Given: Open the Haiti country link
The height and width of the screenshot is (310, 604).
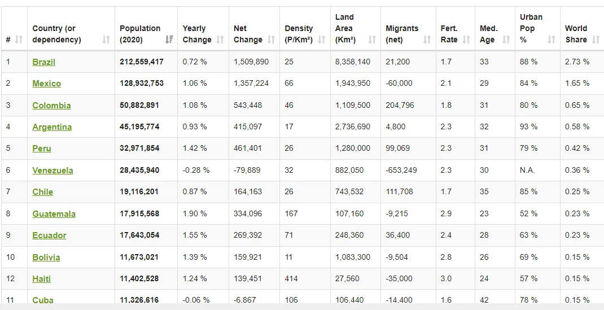Looking at the screenshot, I should point(41,279).
